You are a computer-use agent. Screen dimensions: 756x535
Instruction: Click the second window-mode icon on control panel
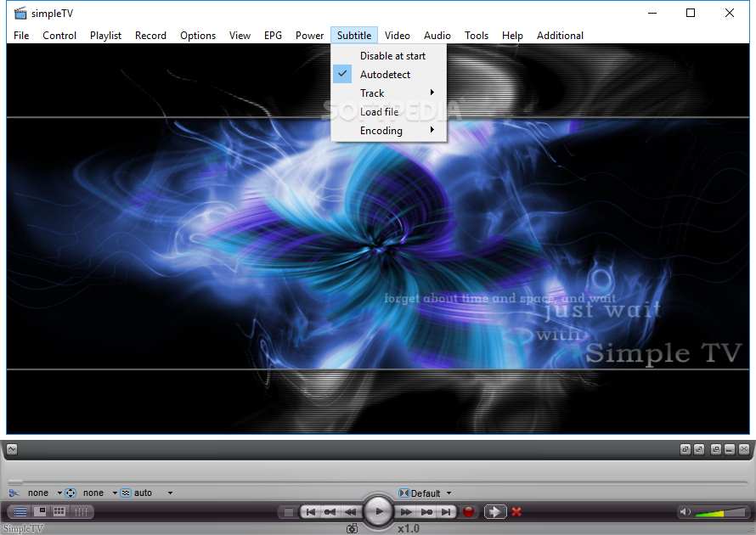point(700,449)
